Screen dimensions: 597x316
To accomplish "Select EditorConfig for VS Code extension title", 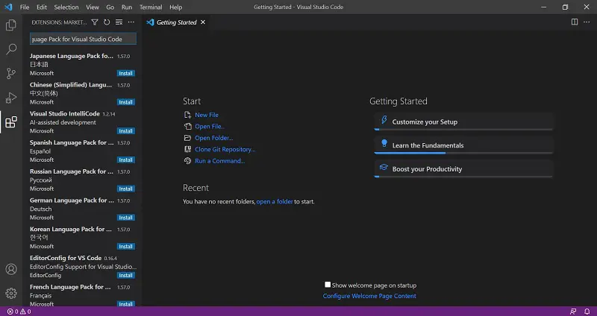I will pyautogui.click(x=66, y=258).
